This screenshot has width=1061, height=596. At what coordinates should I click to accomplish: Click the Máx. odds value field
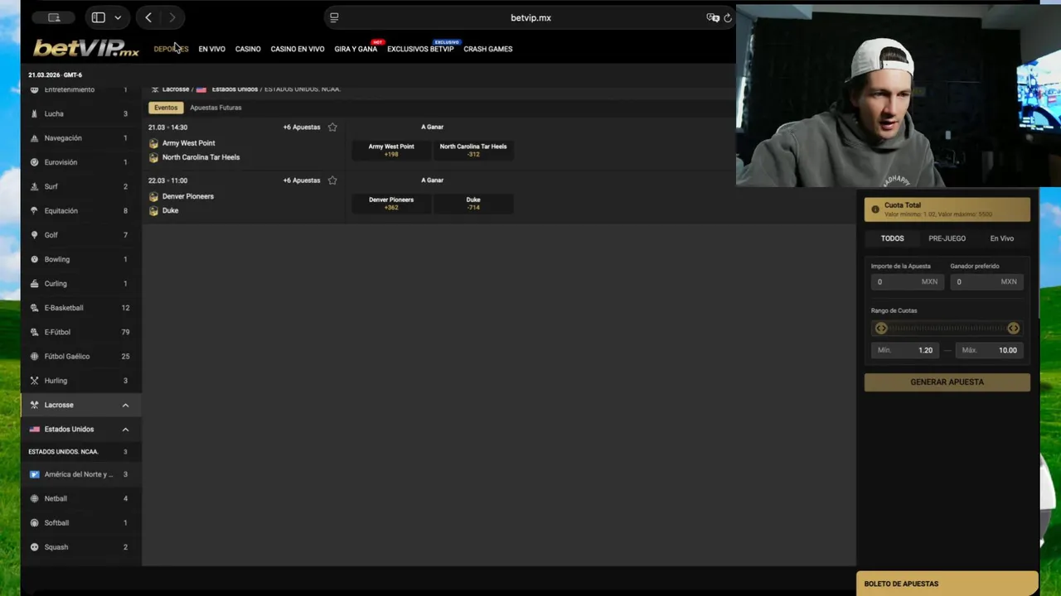989,350
